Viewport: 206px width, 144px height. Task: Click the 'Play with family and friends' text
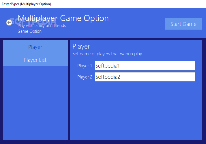[42, 26]
